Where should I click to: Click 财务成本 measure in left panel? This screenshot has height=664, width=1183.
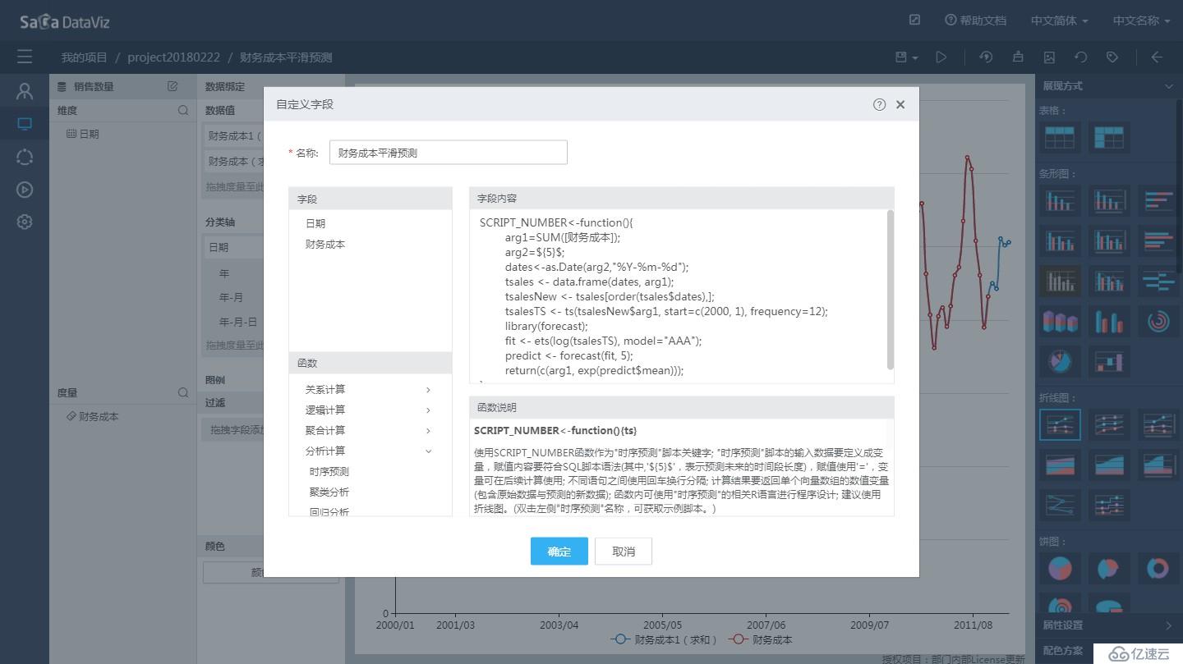click(x=93, y=416)
